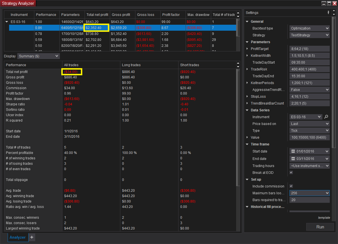Expand the ProfitTarget parameter
The width and height of the screenshot is (338, 244).
pyautogui.click(x=247, y=49)
